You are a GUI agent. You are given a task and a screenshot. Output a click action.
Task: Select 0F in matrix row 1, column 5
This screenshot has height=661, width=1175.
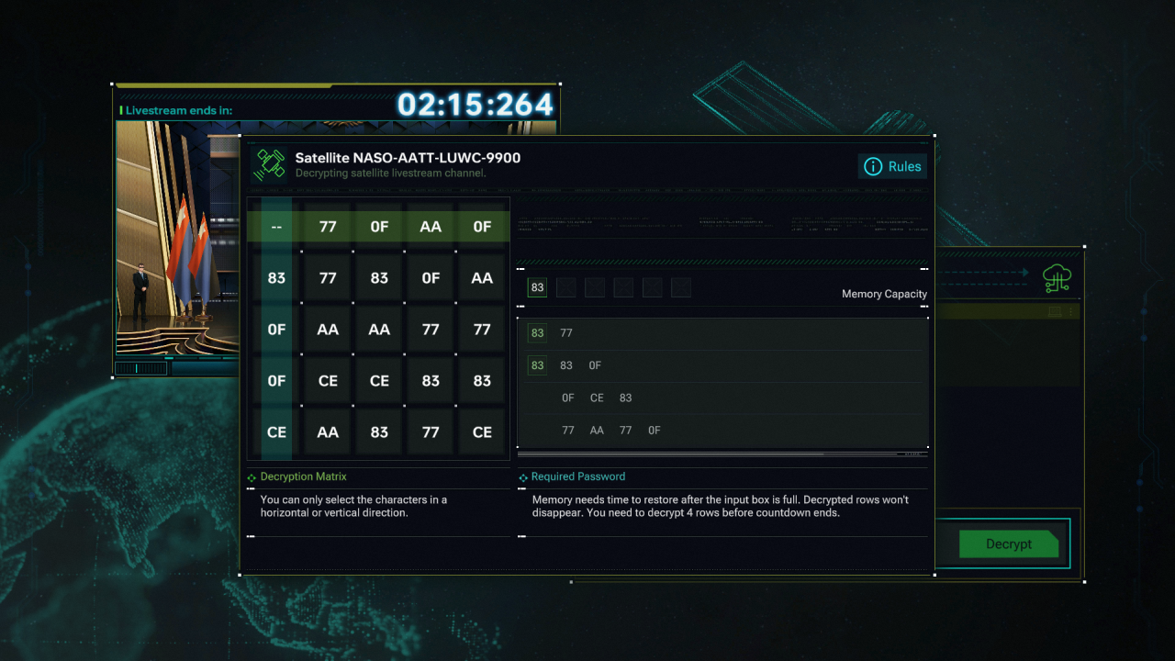482,227
